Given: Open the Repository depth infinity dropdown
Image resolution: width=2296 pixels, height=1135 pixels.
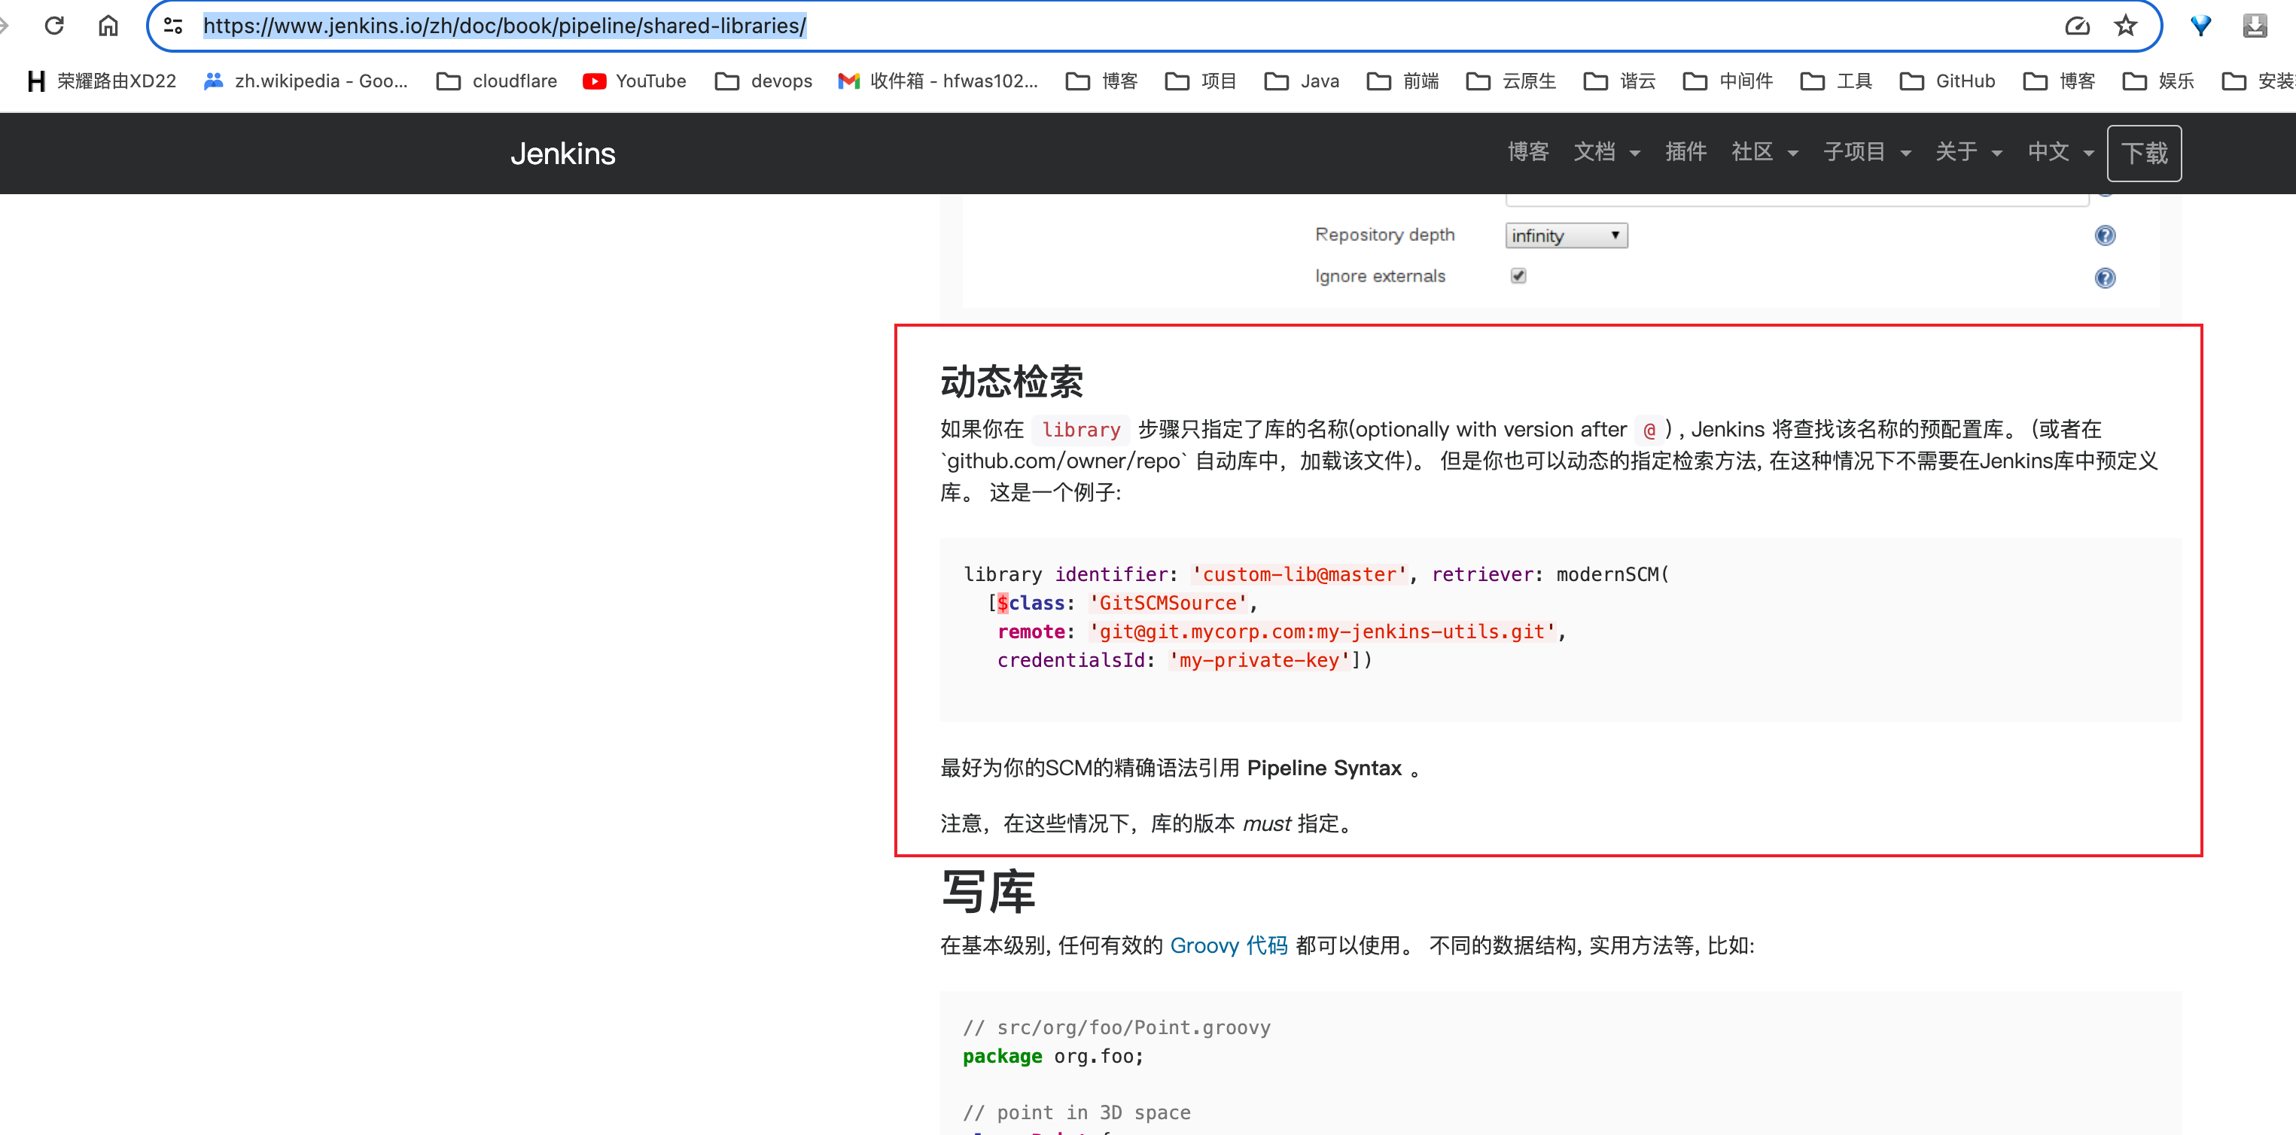Looking at the screenshot, I should pos(1566,236).
